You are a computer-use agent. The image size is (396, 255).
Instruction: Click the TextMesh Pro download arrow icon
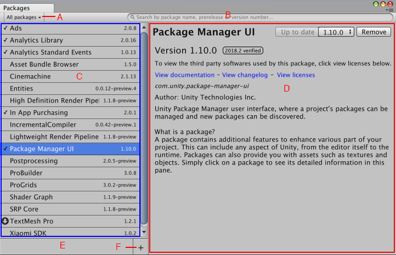pyautogui.click(x=5, y=221)
